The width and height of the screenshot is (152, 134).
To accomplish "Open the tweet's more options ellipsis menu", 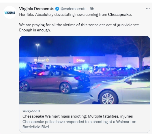I will tap(148, 9).
